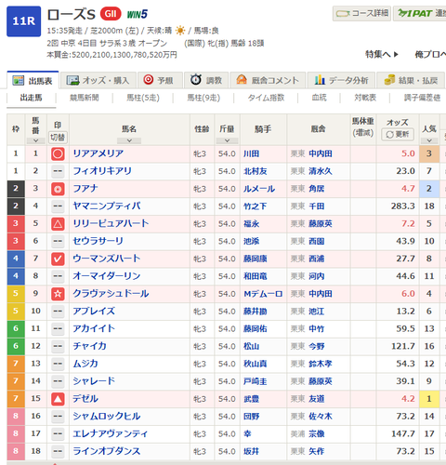The image size is (446, 465).
Task: Click the コース詳細 button
Action: point(361,14)
